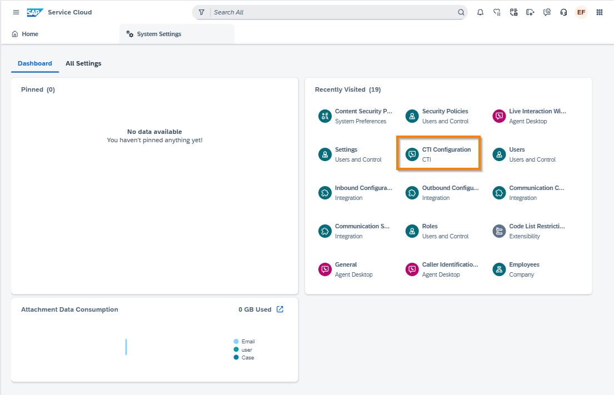Open Communication C... link
The width and height of the screenshot is (614, 395).
pos(536,188)
